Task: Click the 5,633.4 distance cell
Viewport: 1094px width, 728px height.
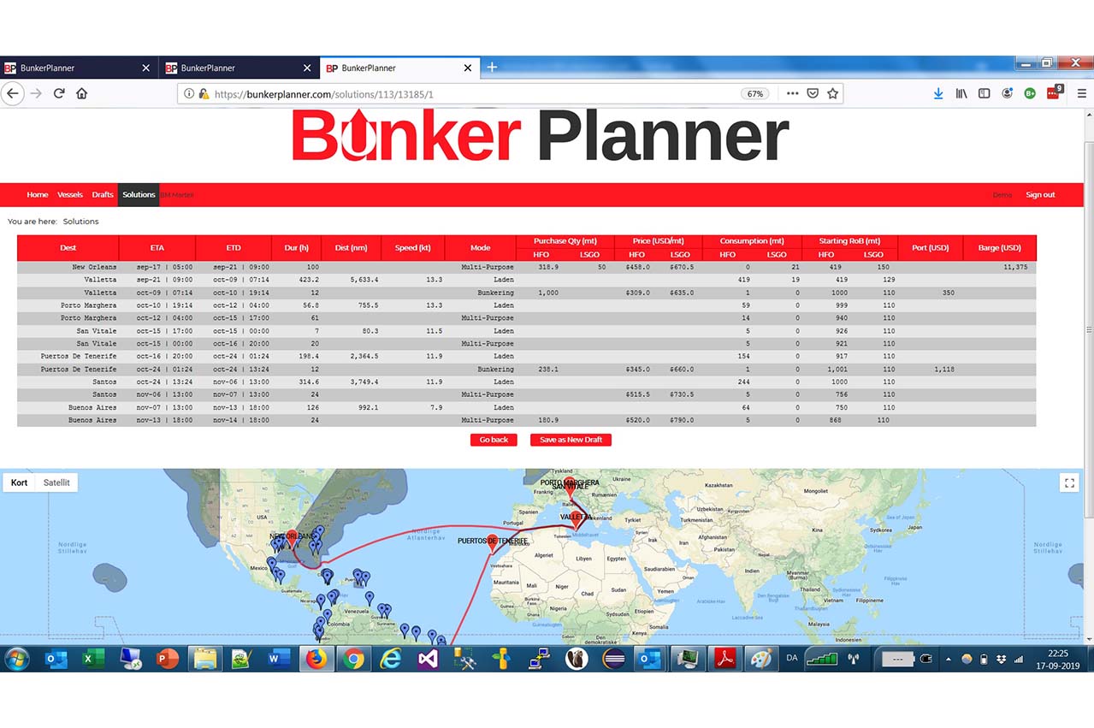Action: tap(351, 280)
